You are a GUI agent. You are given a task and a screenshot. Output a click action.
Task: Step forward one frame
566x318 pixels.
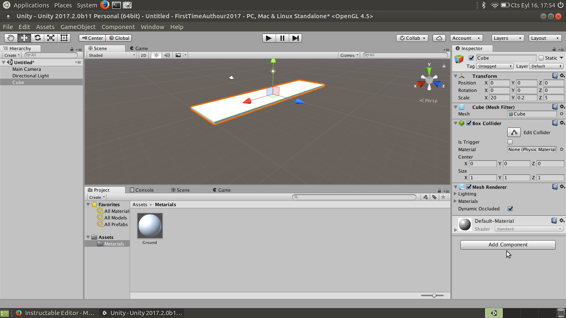(295, 38)
